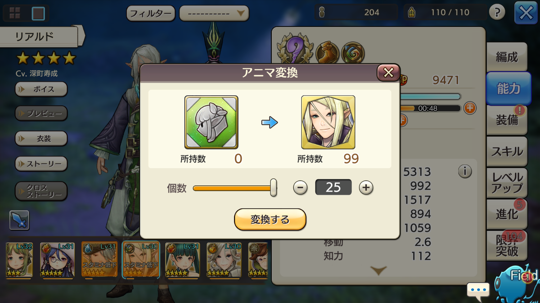The width and height of the screenshot is (540, 303).
Task: Decrease quantity with minus button
Action: click(x=300, y=188)
